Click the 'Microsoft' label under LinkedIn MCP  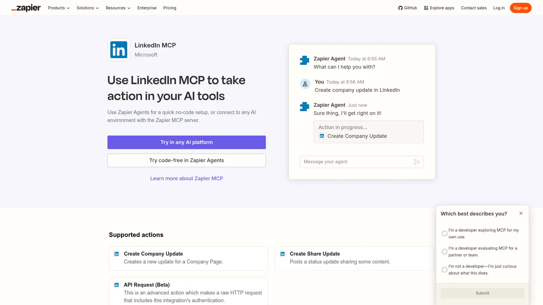click(146, 55)
